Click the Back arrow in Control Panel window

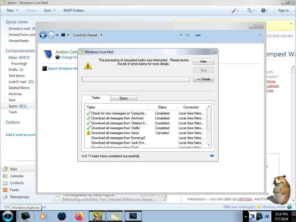[x=43, y=35]
